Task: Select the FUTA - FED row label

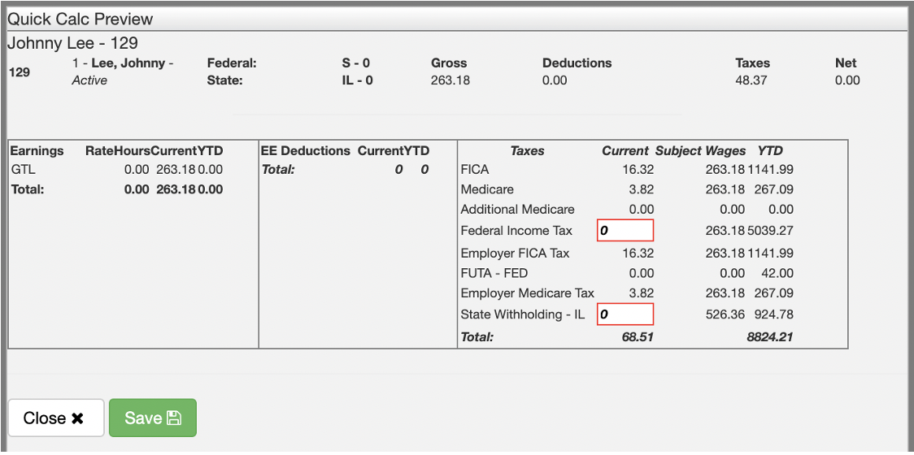Action: (494, 273)
